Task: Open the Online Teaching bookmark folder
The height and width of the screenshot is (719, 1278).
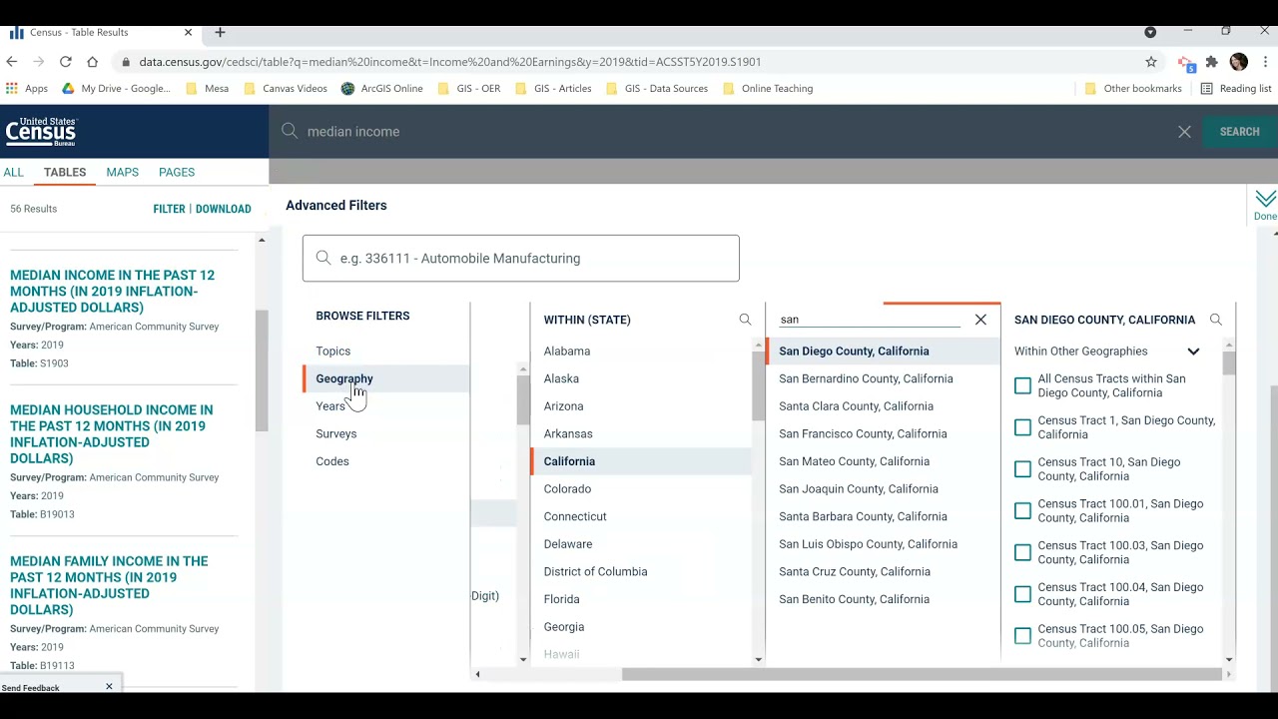Action: [768, 88]
